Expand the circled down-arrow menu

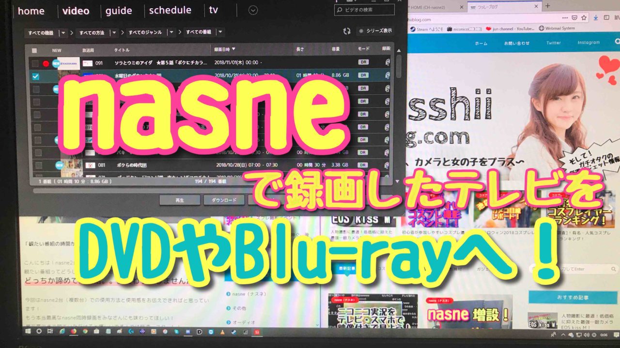coord(252,10)
